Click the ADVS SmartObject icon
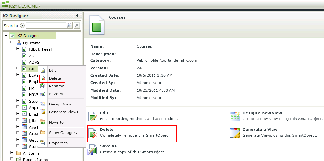Screen dimensions: 324x161 pyautogui.click(x=24, y=62)
